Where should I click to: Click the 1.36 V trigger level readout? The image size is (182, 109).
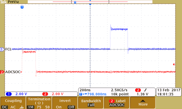pos(142,94)
